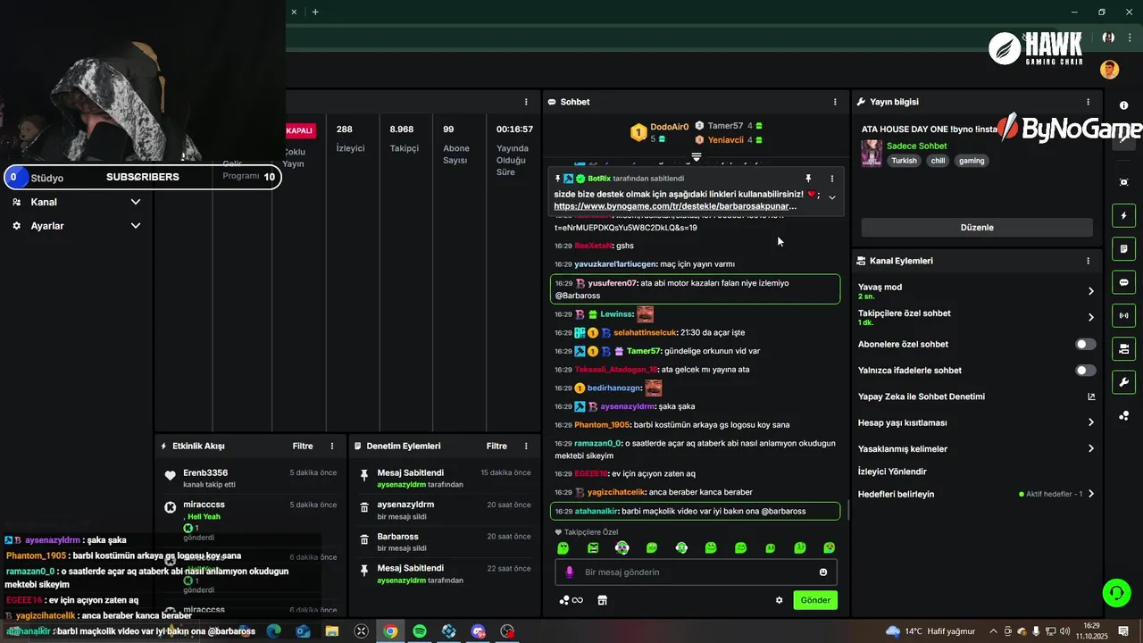This screenshot has width=1143, height=643.
Task: Open Filtre in Denetim Eylemleri panel
Action: tap(496, 446)
